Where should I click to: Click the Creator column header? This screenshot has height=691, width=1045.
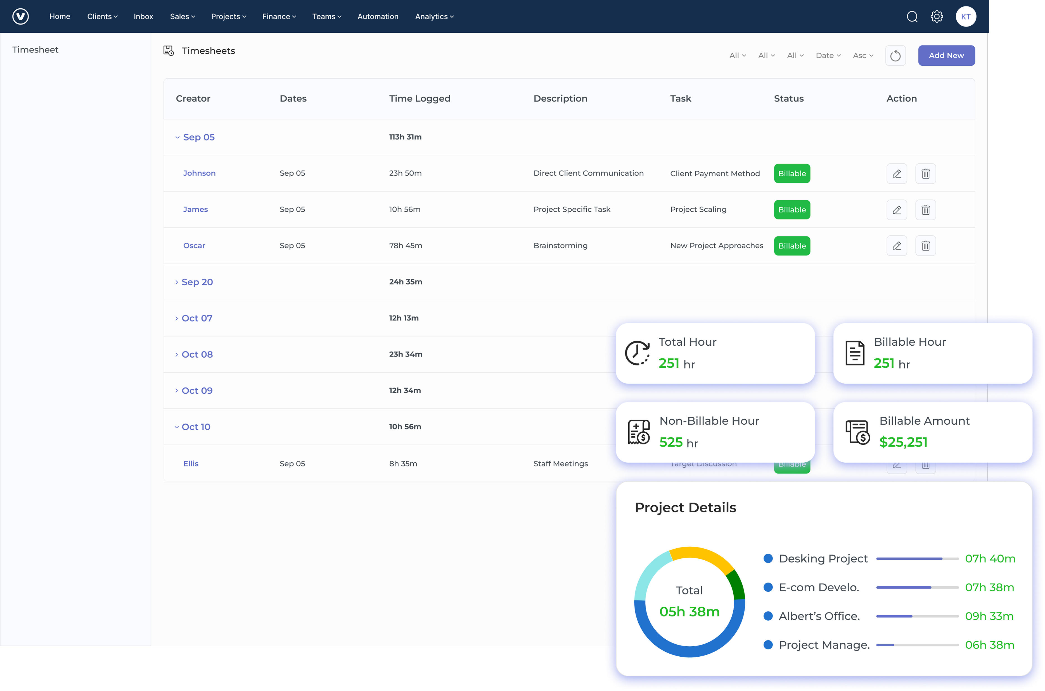tap(193, 99)
